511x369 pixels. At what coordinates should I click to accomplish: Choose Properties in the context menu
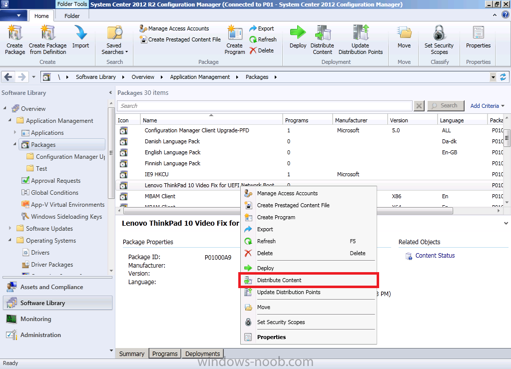point(309,337)
